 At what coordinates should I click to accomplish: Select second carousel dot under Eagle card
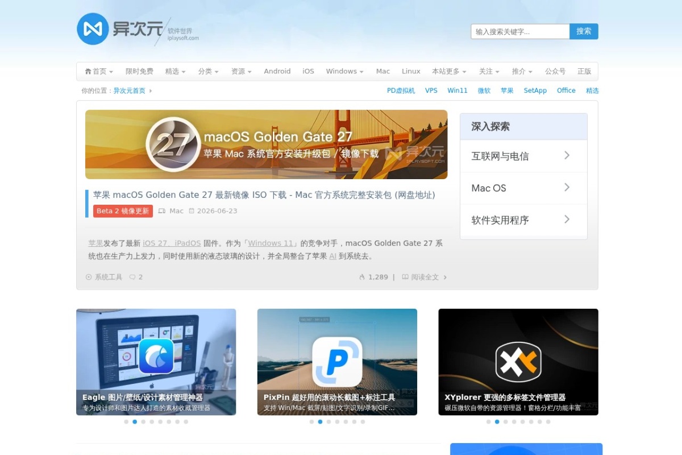135,422
